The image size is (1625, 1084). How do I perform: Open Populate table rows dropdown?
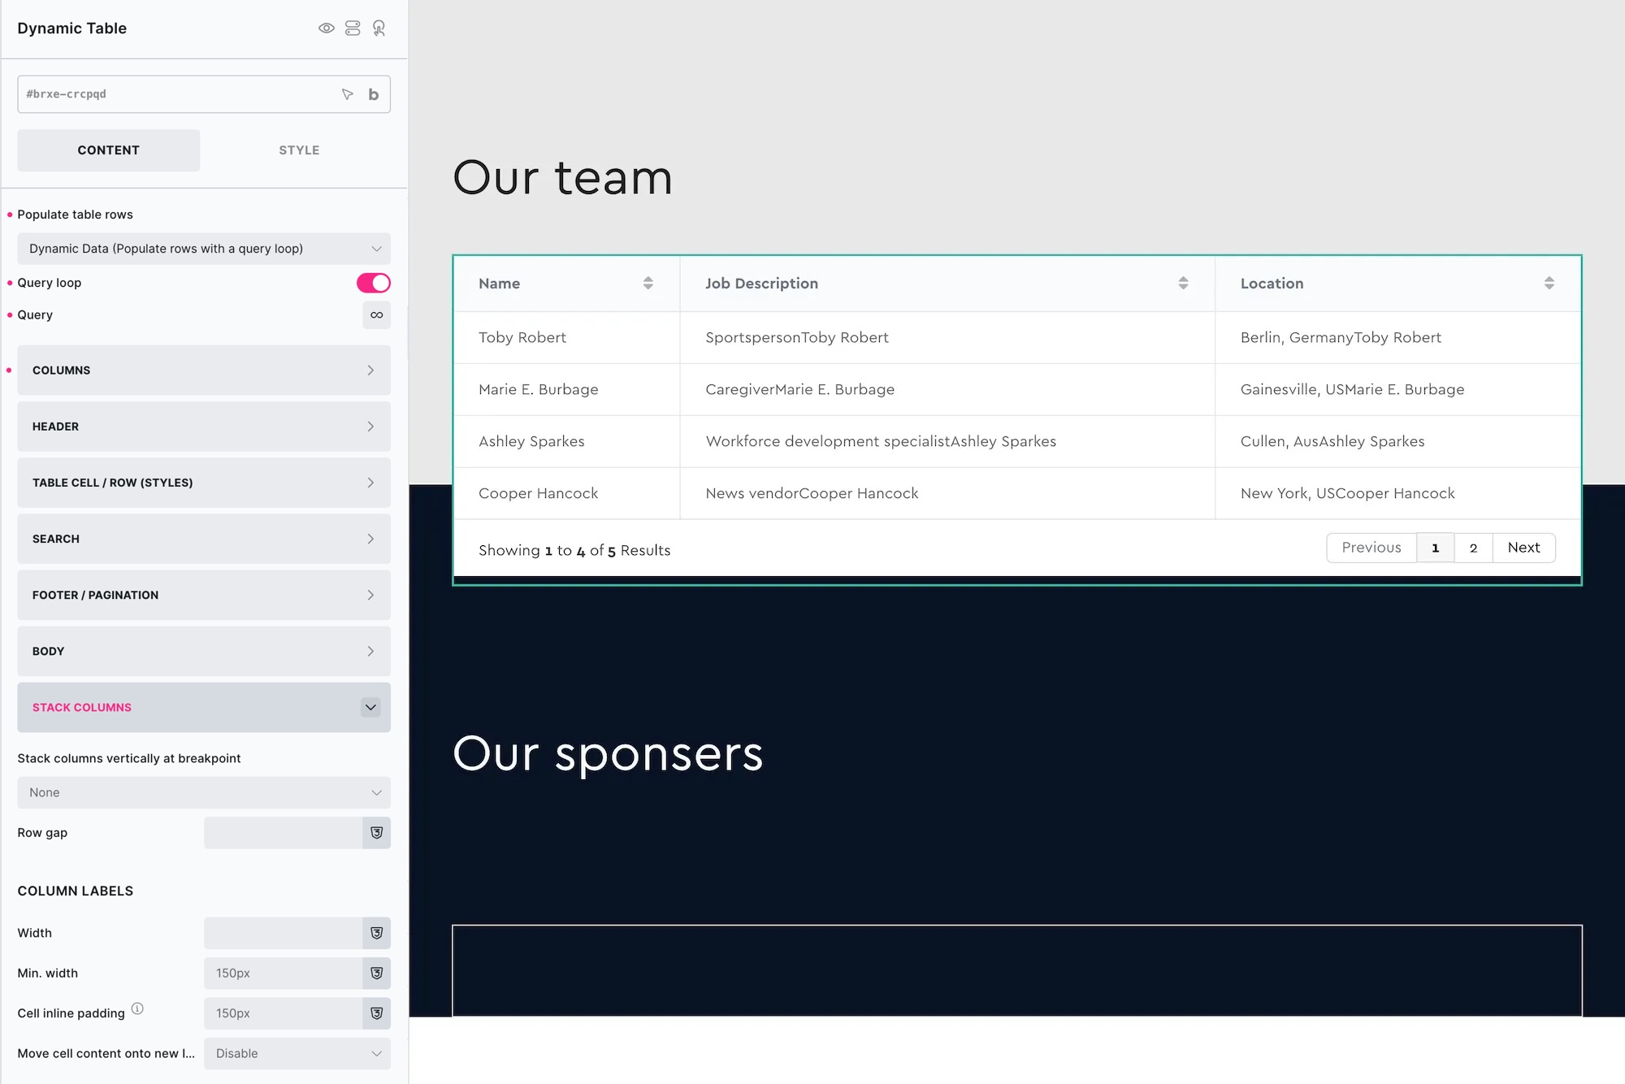[204, 249]
